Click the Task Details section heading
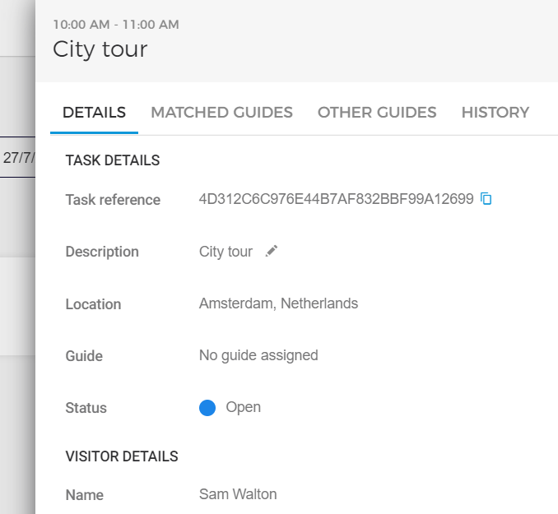 113,160
